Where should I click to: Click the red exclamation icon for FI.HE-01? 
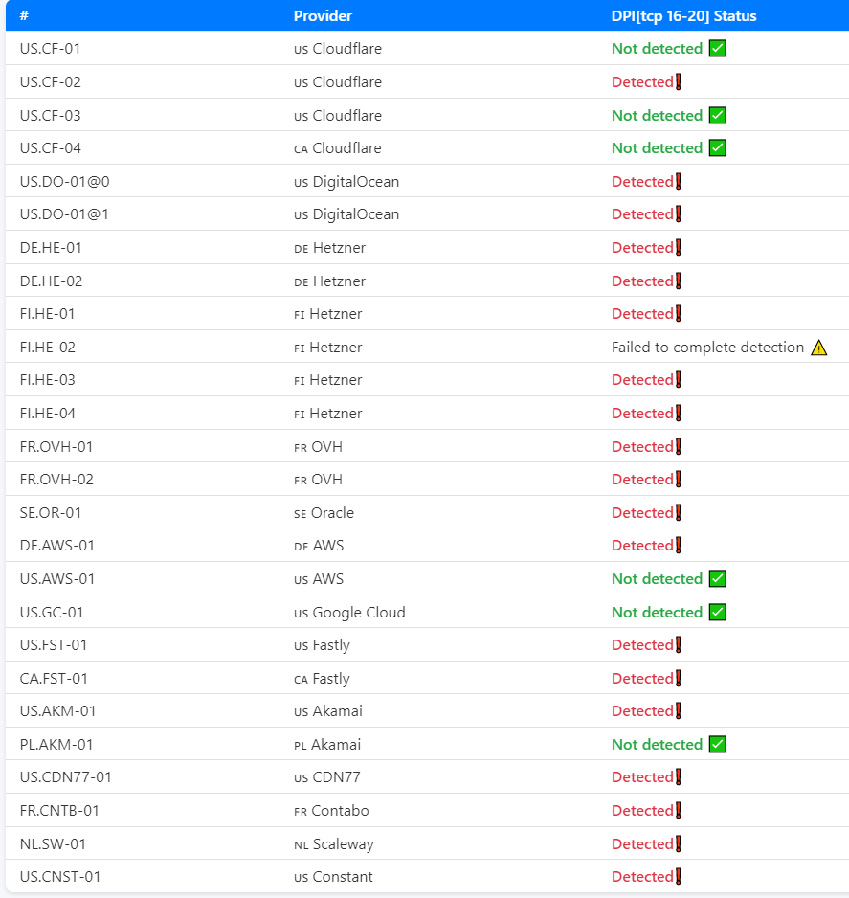pos(679,314)
